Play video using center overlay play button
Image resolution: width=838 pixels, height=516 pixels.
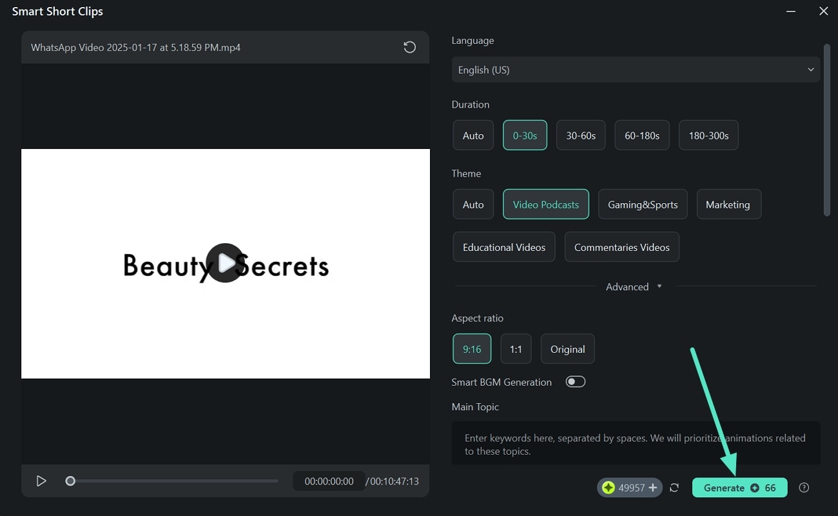(225, 263)
